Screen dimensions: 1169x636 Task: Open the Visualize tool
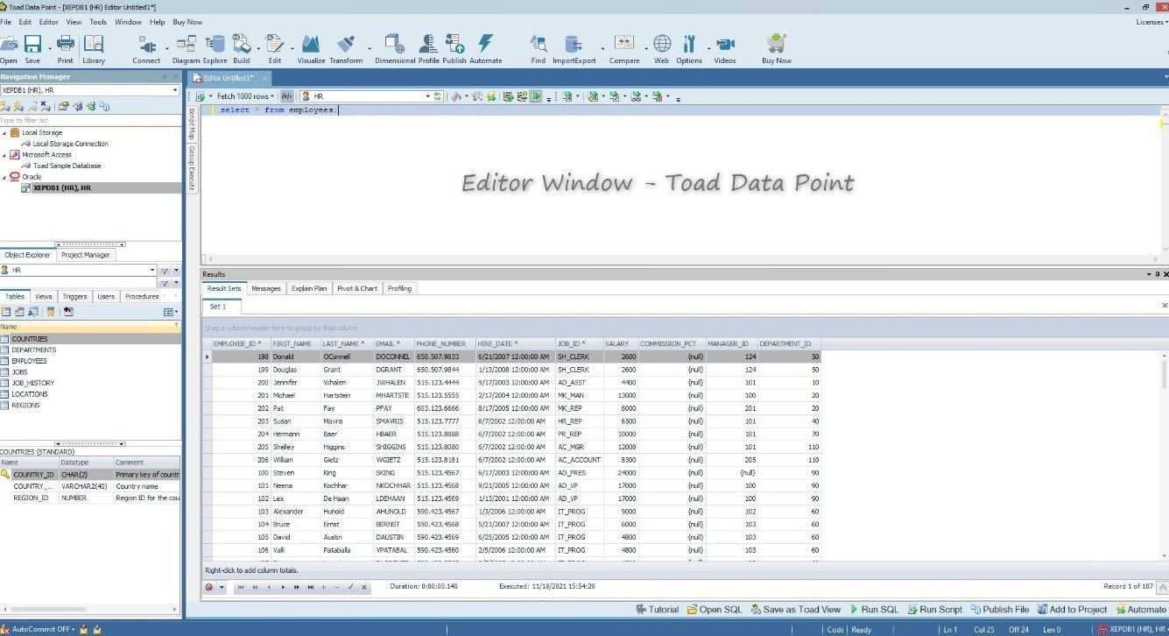[x=311, y=48]
